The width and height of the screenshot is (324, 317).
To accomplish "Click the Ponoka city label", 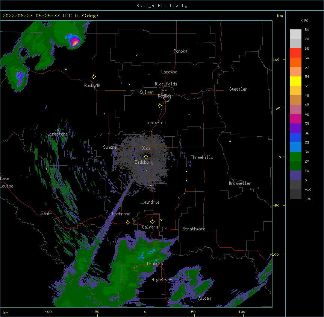I will (180, 51).
